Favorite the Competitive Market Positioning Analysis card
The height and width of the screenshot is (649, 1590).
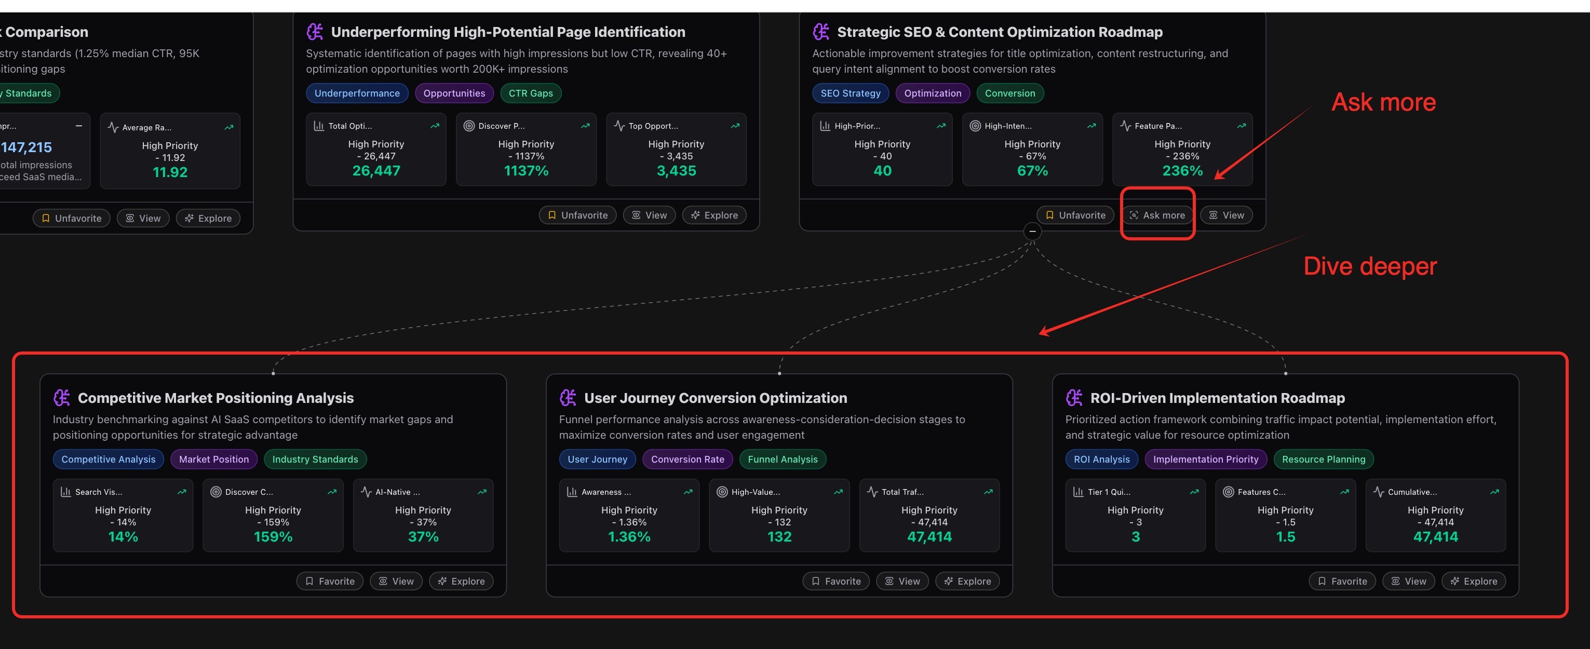tap(330, 581)
